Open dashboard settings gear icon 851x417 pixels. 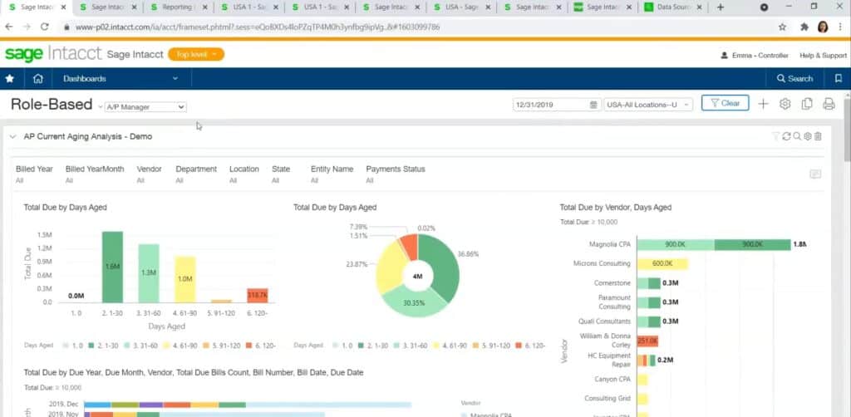(x=785, y=104)
